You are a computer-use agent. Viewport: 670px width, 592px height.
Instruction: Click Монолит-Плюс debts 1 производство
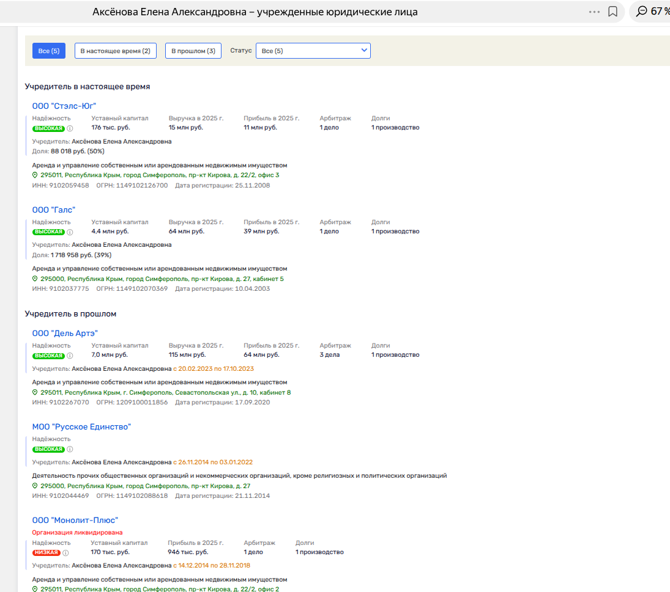319,552
